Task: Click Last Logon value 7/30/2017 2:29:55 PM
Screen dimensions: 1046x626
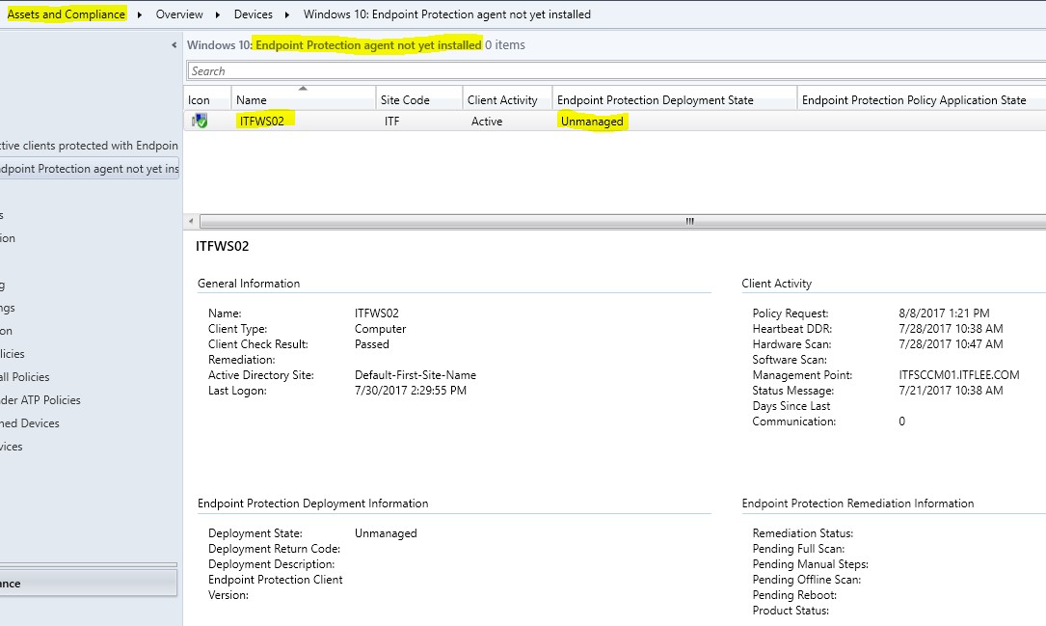Action: [x=411, y=390]
